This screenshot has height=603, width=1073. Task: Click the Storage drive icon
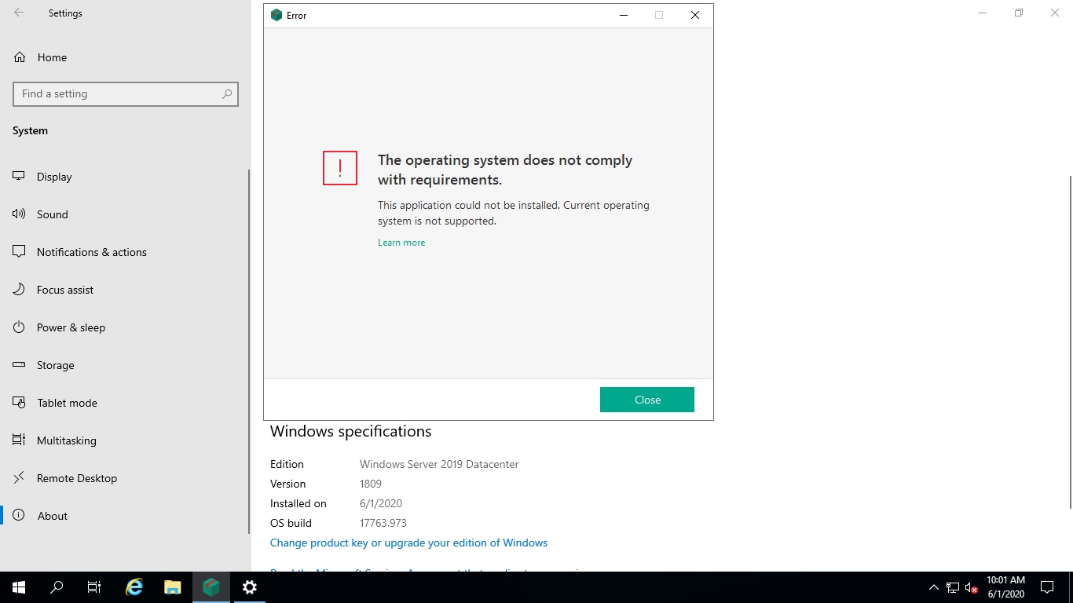(x=19, y=365)
